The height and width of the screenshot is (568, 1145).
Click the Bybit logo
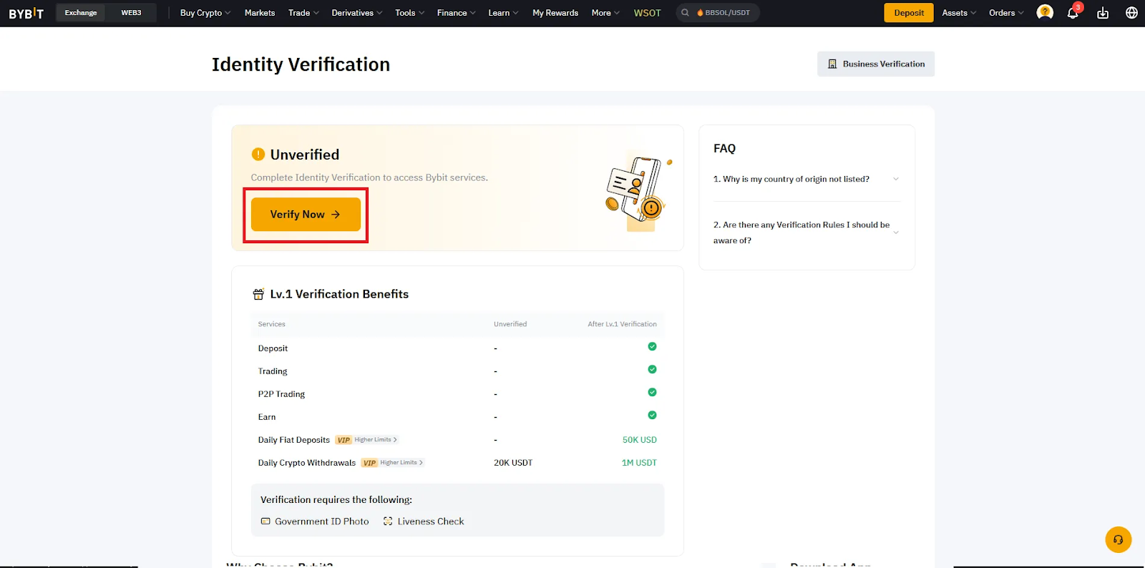(x=26, y=13)
